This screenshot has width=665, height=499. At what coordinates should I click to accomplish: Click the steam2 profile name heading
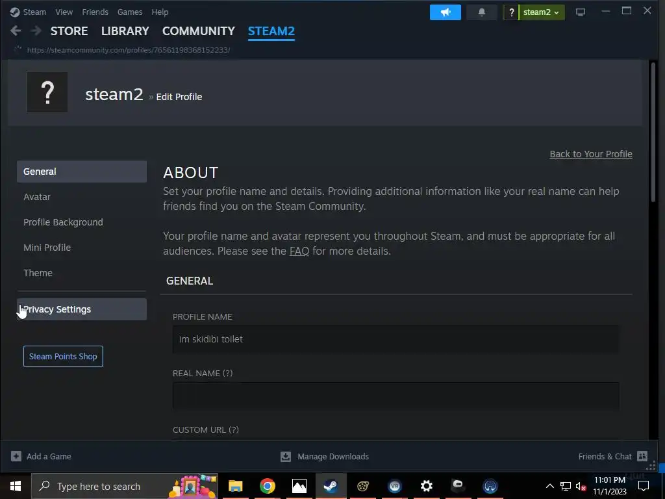click(x=114, y=94)
